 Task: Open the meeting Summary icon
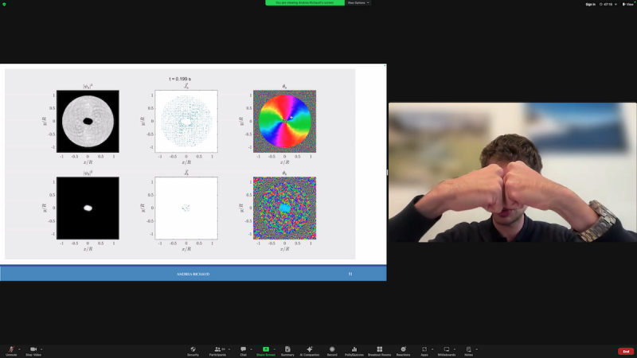pyautogui.click(x=287, y=349)
